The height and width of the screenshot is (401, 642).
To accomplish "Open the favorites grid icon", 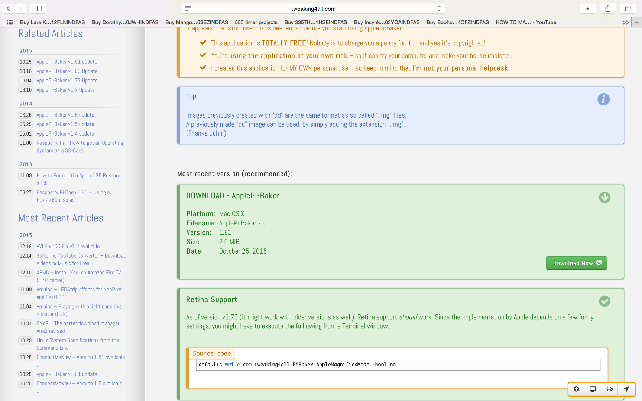I will (x=10, y=22).
